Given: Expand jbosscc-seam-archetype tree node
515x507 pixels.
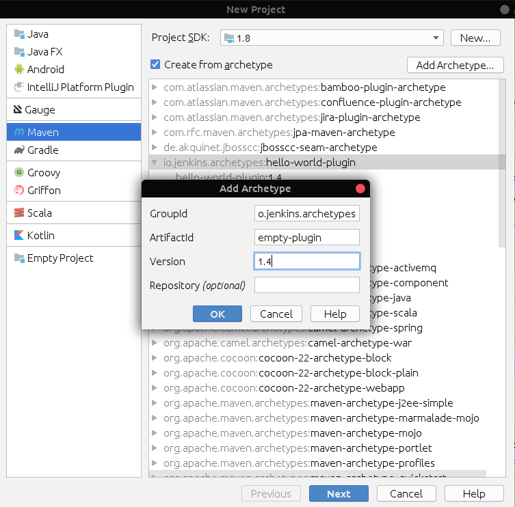Looking at the screenshot, I should click(x=154, y=148).
